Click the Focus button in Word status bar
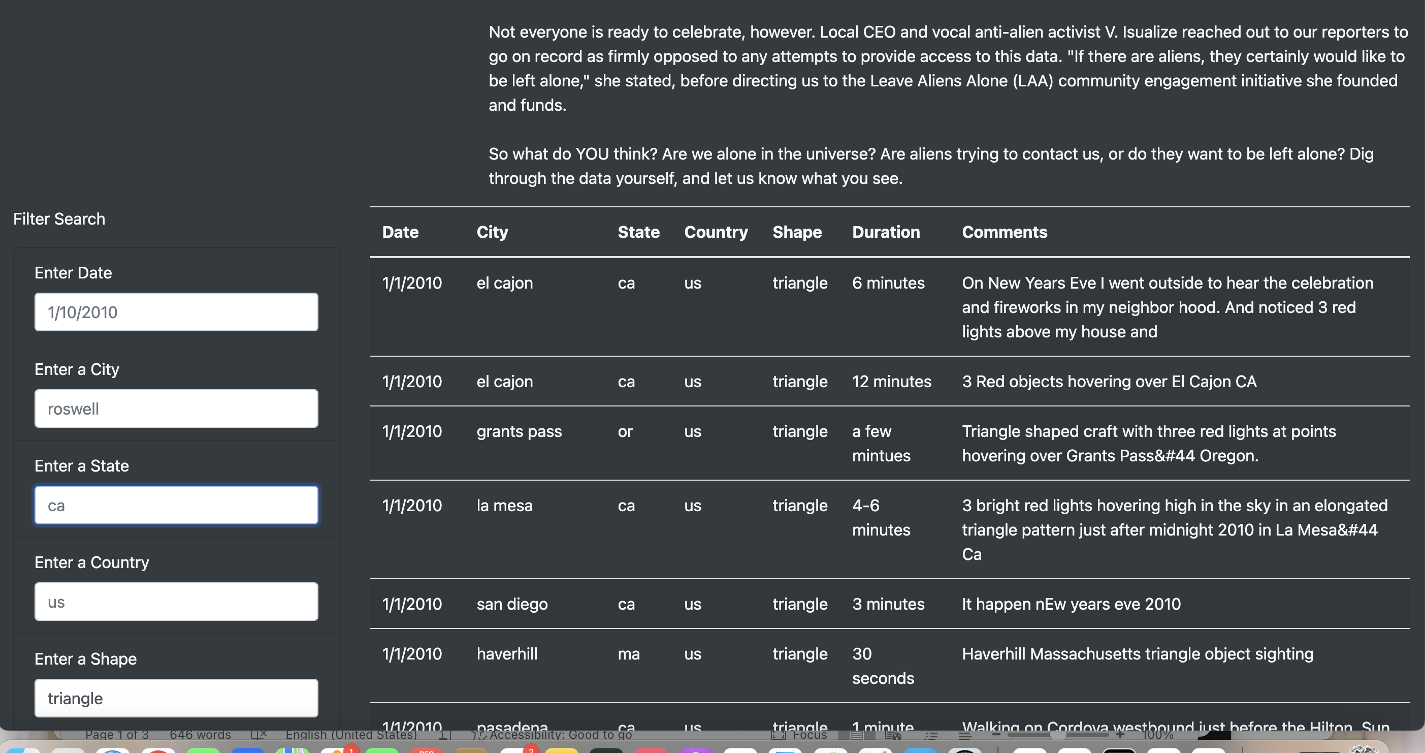This screenshot has width=1425, height=753. point(799,735)
